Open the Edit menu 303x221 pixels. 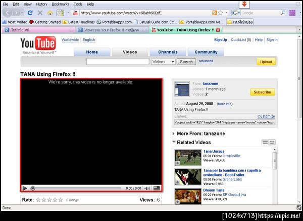[16, 4]
